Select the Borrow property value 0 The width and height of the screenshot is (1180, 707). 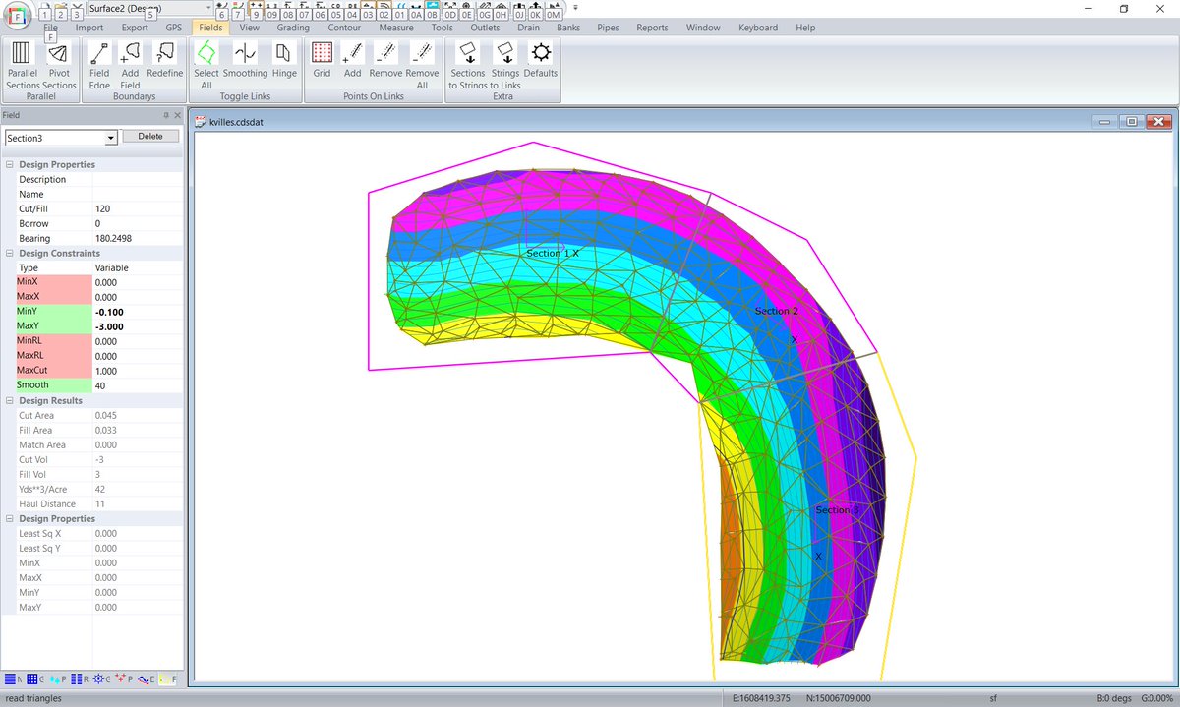(x=138, y=223)
